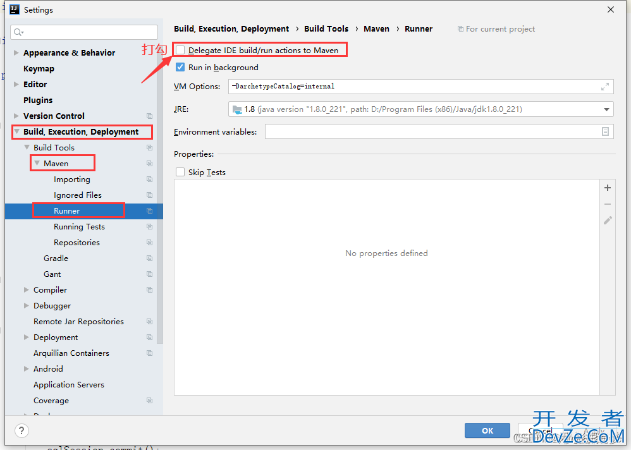Uncheck Run in background checkbox
Image resolution: width=631 pixels, height=450 pixels.
coord(180,67)
